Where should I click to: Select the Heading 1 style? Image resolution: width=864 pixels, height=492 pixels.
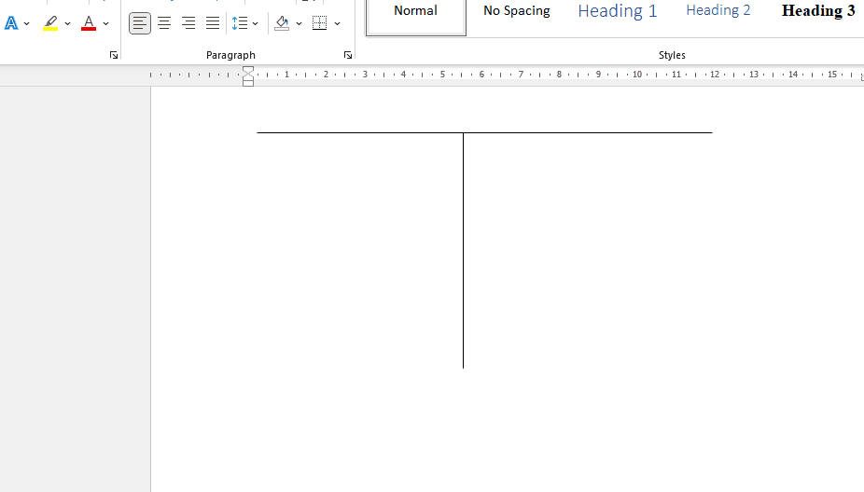(x=617, y=12)
